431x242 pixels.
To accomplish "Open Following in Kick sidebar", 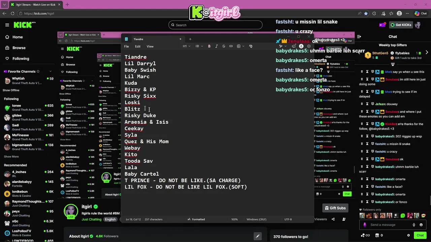I will 17,58.
